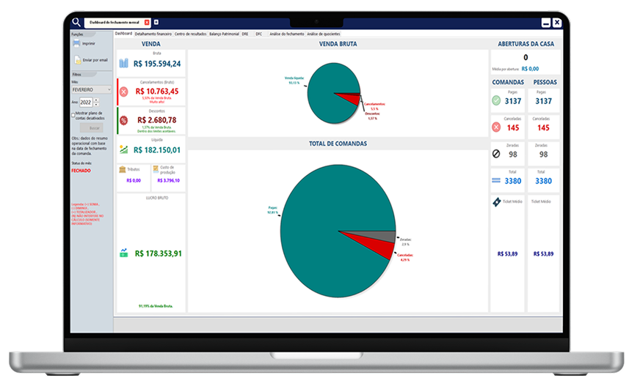Viewport: 629px width, 386px height.
Task: Increase the Ano value with up arrow
Action: [x=96, y=100]
